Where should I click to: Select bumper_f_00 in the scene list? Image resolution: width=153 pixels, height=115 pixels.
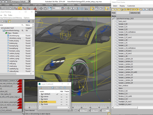[123, 24]
